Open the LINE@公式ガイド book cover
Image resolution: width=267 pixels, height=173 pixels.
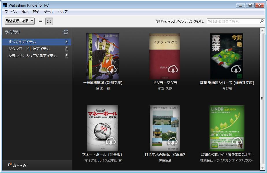click(x=227, y=128)
